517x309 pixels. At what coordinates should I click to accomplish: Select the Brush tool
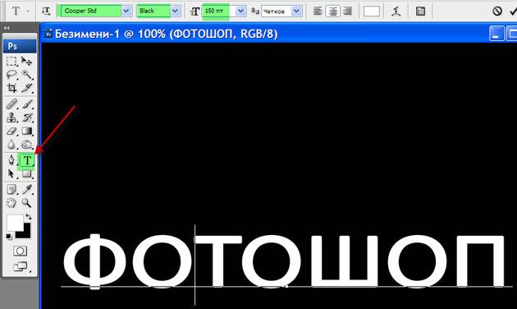[27, 104]
